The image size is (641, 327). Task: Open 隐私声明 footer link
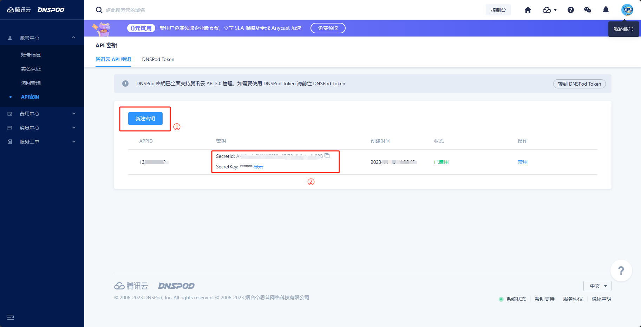coord(601,299)
